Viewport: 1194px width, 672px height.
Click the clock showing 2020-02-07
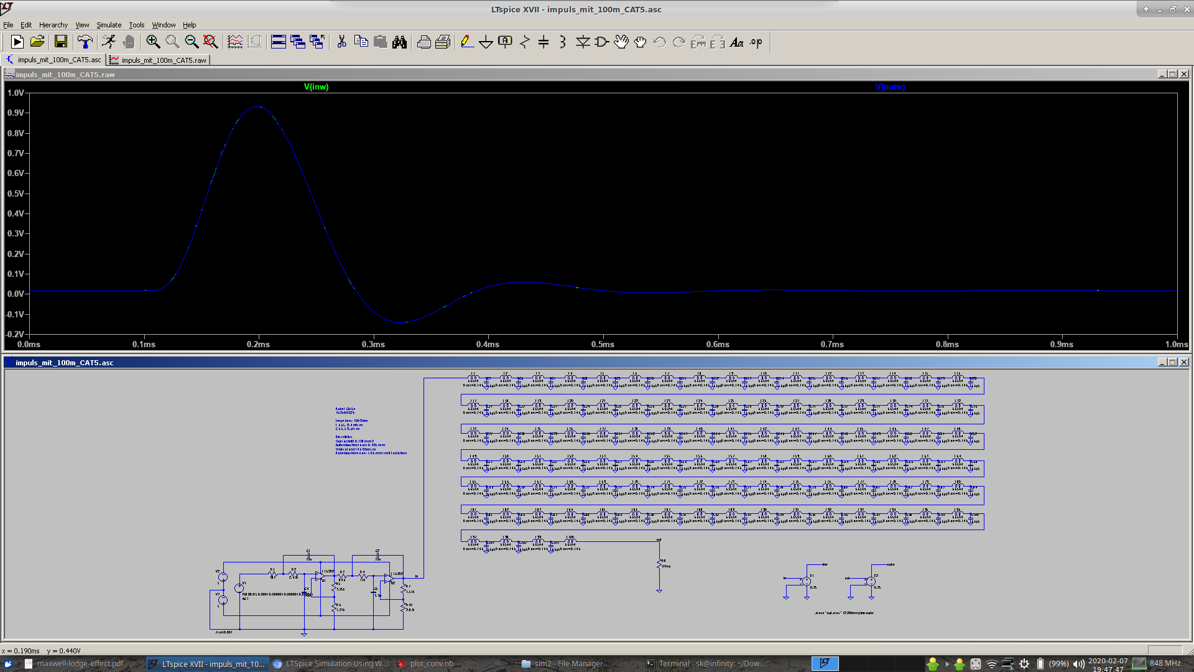click(1108, 665)
